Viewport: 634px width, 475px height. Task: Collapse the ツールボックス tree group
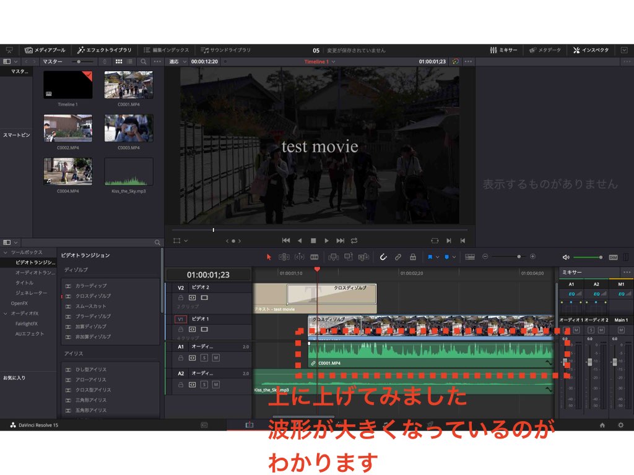(5, 252)
